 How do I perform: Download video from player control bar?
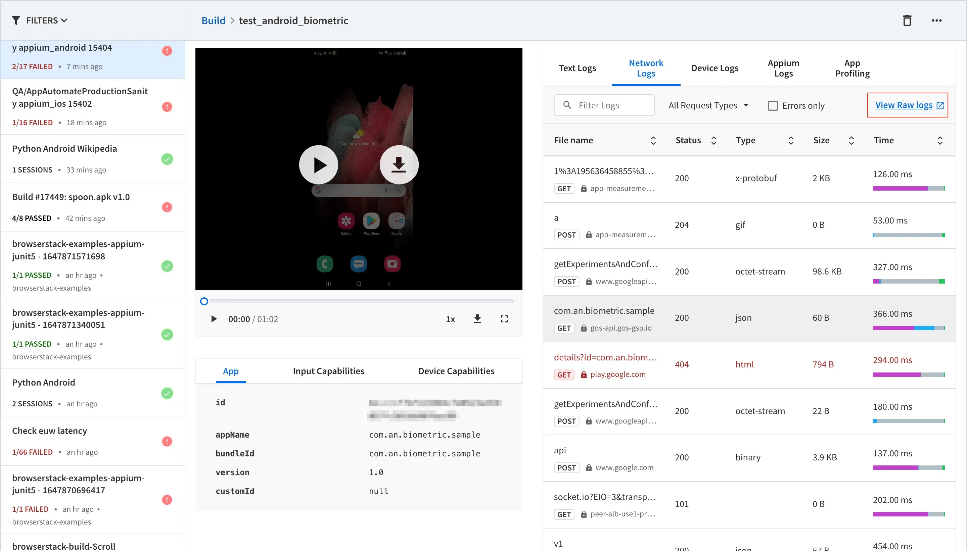click(x=477, y=319)
